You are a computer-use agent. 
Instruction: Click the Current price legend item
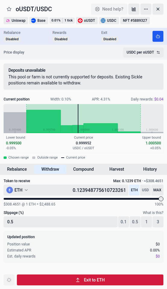73,158
